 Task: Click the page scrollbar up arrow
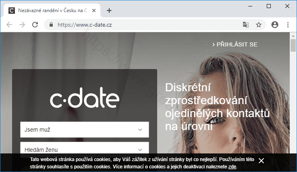coord(293,36)
